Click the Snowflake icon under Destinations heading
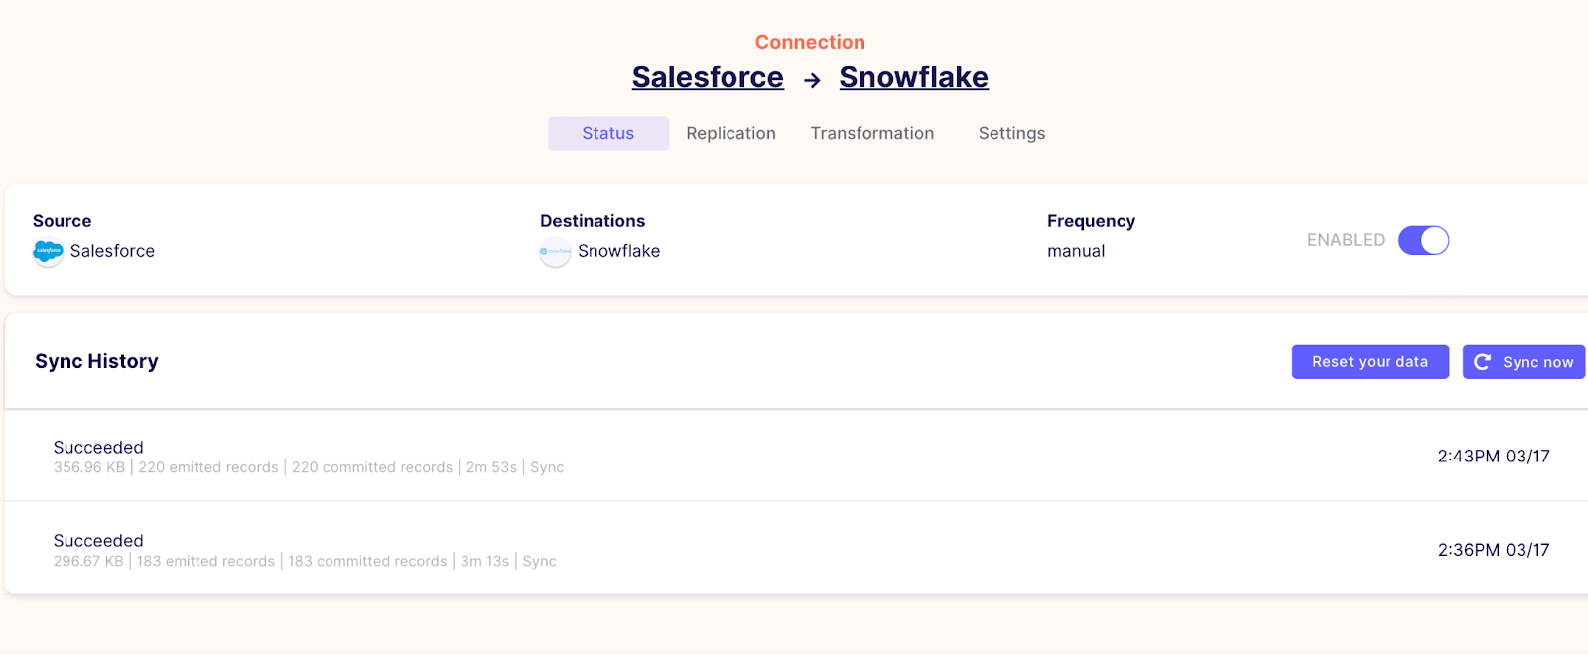This screenshot has height=655, width=1588. tap(554, 252)
